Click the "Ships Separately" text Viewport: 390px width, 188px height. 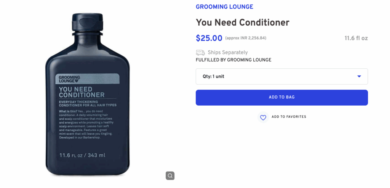[x=227, y=53]
